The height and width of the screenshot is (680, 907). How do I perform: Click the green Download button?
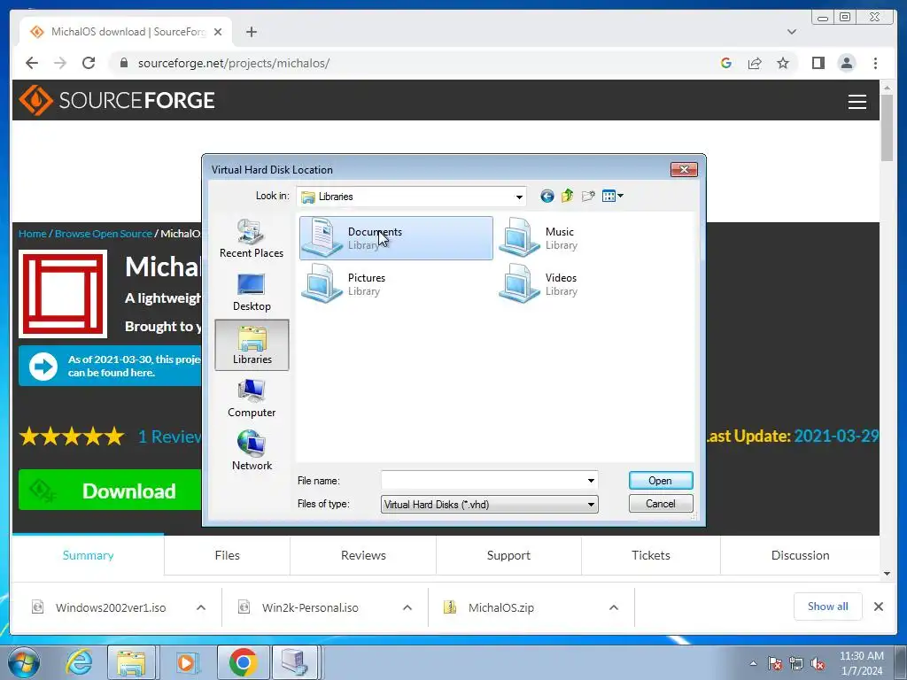pyautogui.click(x=110, y=490)
